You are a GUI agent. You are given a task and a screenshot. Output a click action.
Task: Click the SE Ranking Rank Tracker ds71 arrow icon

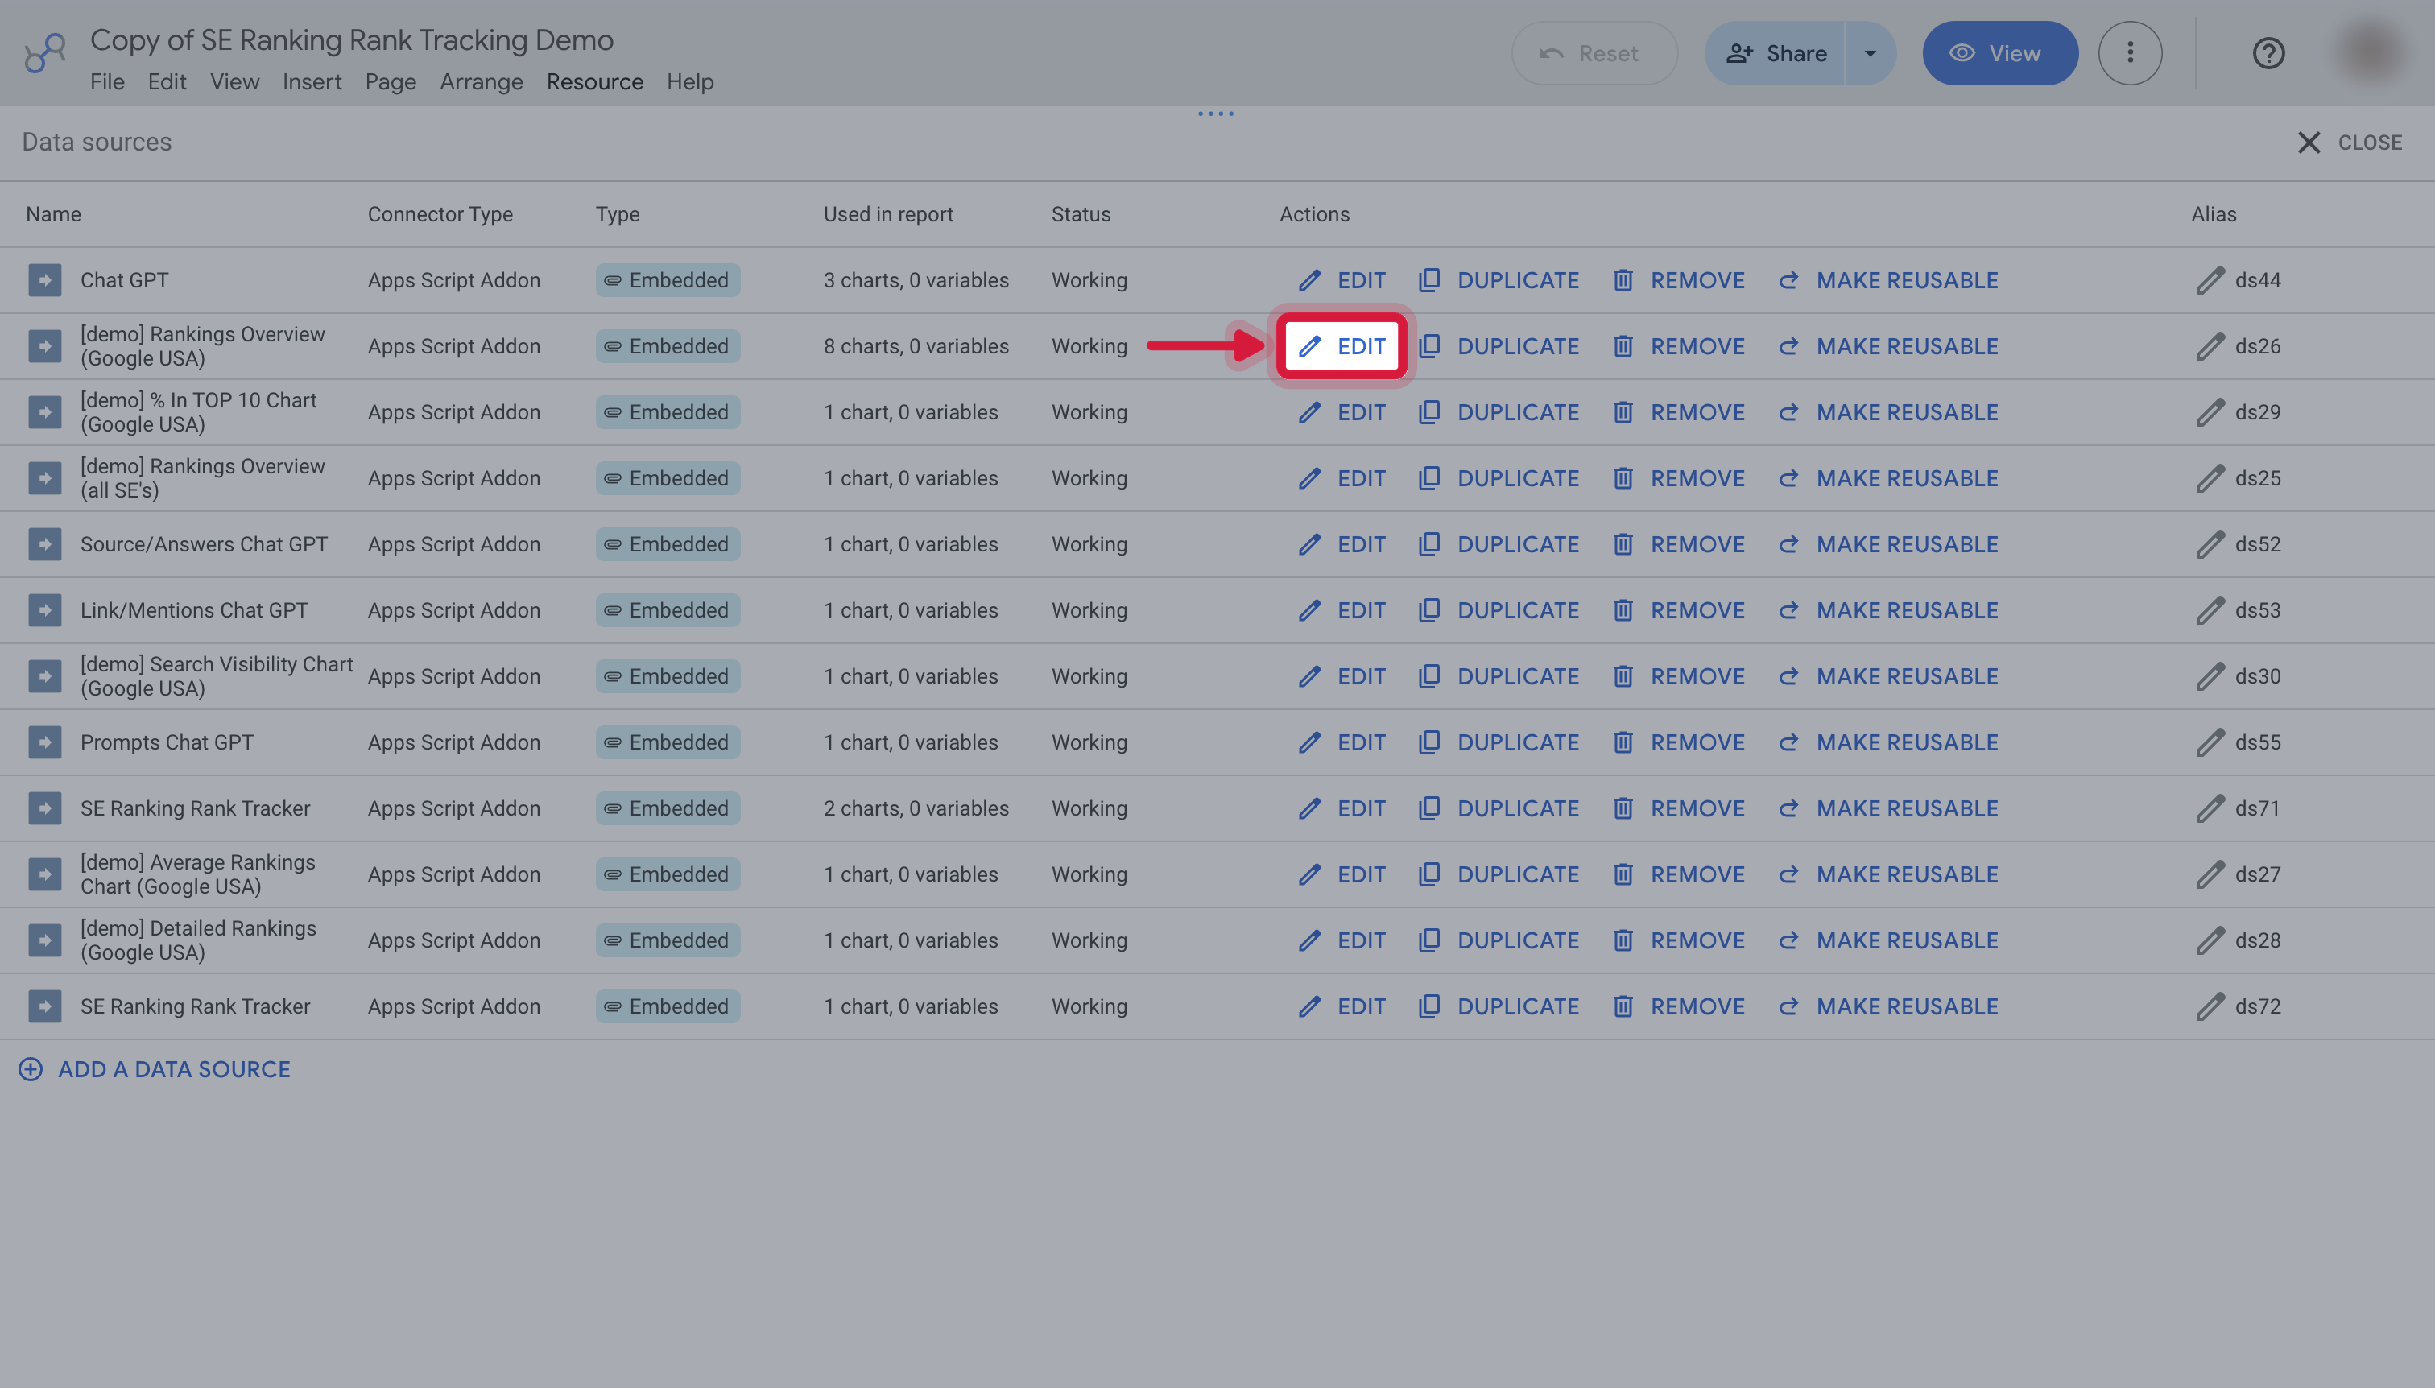click(45, 808)
